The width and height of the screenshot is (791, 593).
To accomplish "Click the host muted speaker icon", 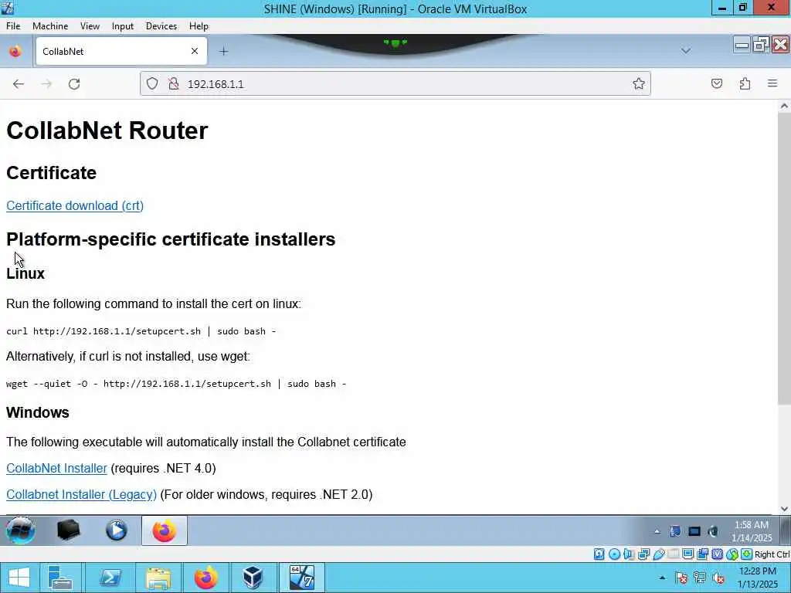I will coord(718,578).
